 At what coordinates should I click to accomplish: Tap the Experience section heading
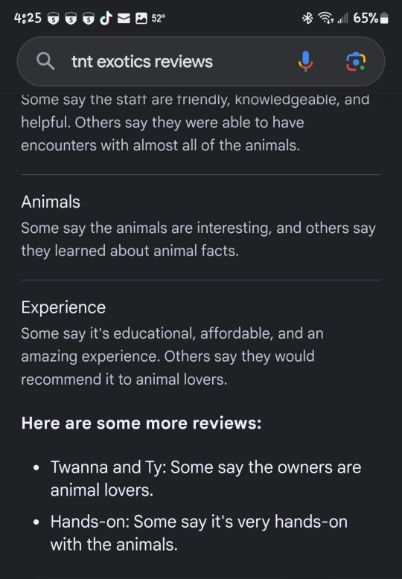[x=63, y=307]
